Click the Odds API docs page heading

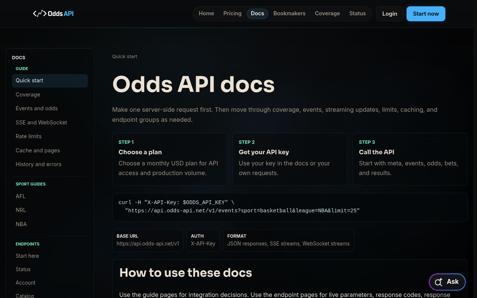click(x=193, y=84)
